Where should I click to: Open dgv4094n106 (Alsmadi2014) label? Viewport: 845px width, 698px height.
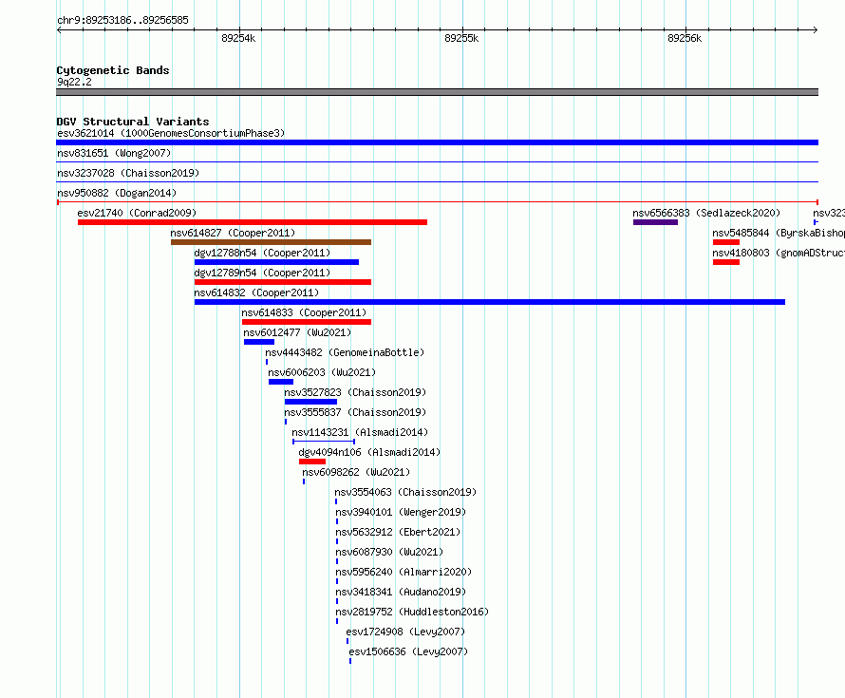point(369,452)
